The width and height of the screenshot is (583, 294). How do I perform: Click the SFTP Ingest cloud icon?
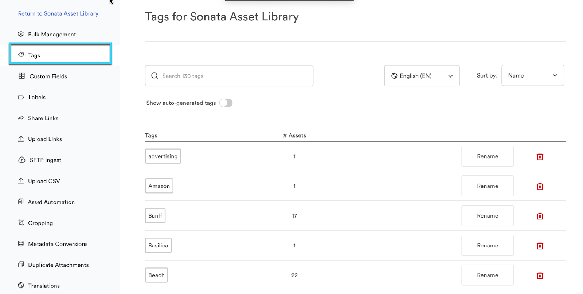click(x=22, y=160)
